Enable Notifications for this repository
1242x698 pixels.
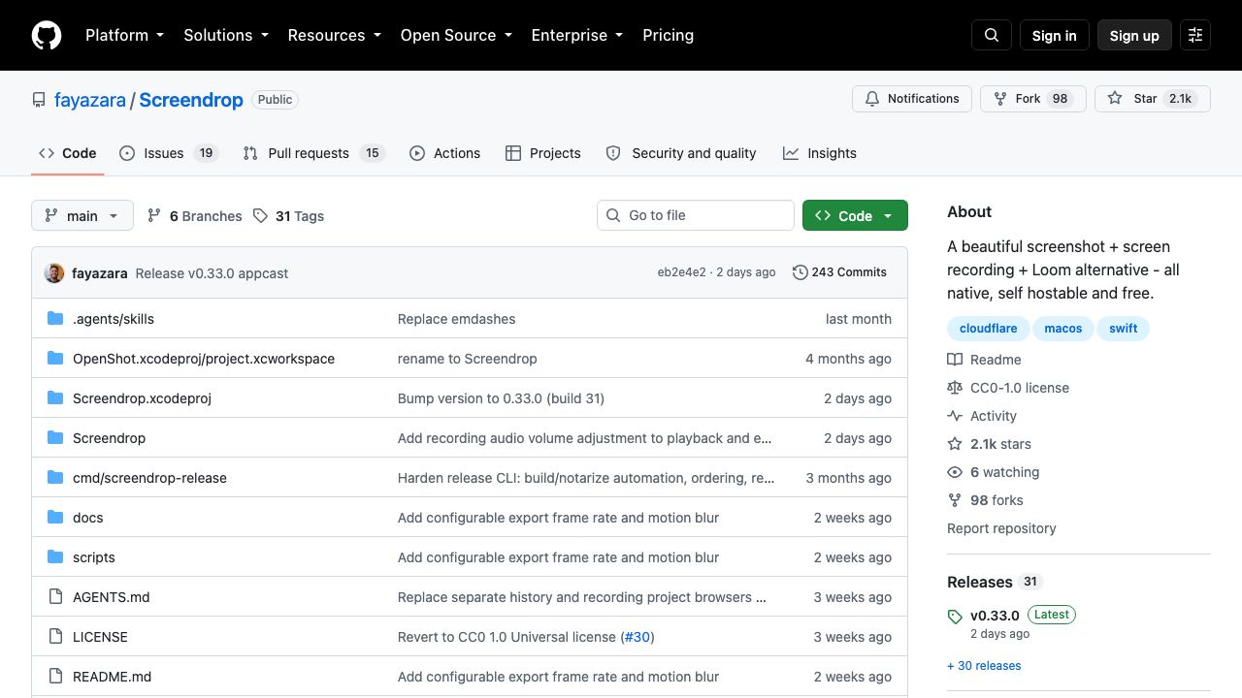912,99
